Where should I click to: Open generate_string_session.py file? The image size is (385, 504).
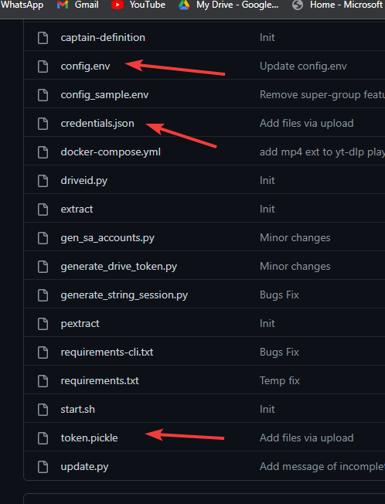[x=124, y=295]
